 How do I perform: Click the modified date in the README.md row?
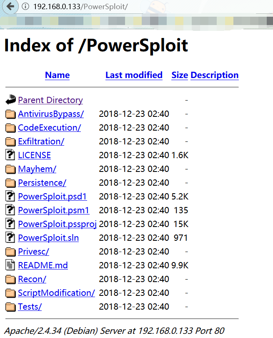tap(134, 265)
